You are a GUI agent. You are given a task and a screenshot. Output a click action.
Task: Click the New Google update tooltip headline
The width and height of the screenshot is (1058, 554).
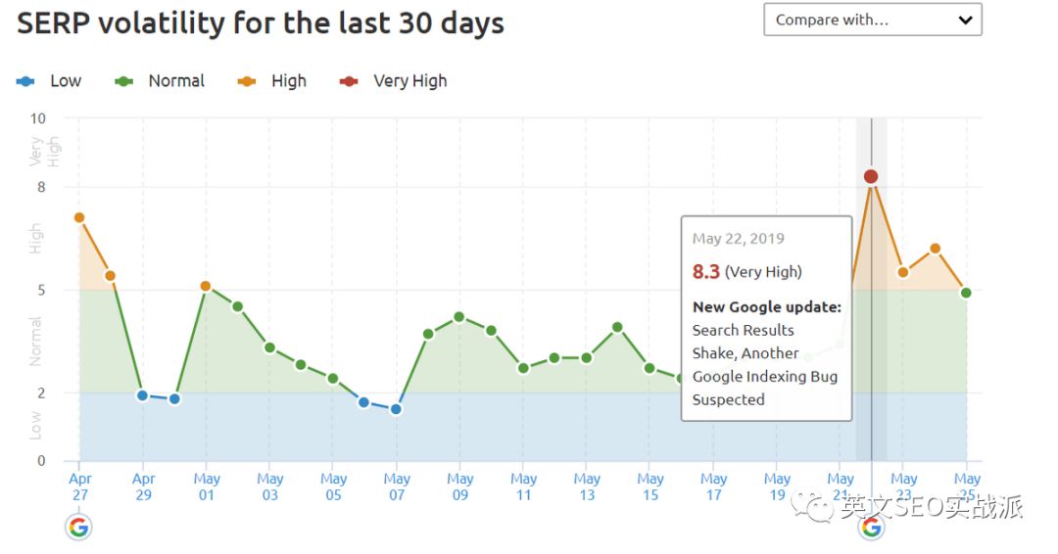[x=767, y=307]
